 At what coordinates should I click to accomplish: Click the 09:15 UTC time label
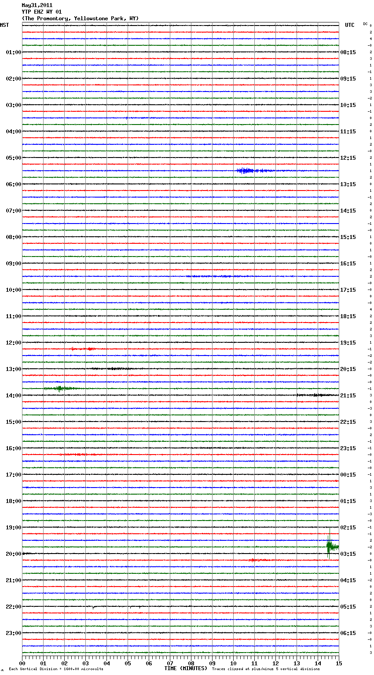tap(348, 79)
